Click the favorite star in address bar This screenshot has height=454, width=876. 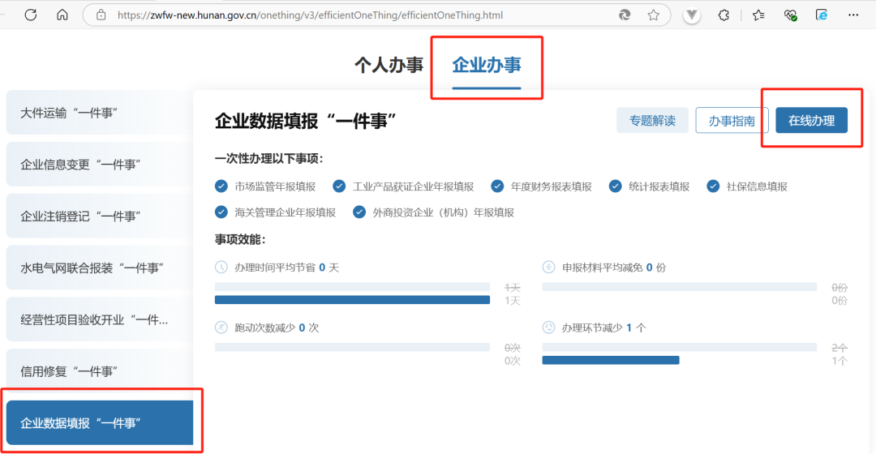[653, 15]
